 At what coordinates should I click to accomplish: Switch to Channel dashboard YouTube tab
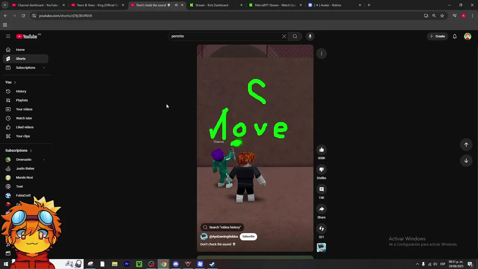37,5
